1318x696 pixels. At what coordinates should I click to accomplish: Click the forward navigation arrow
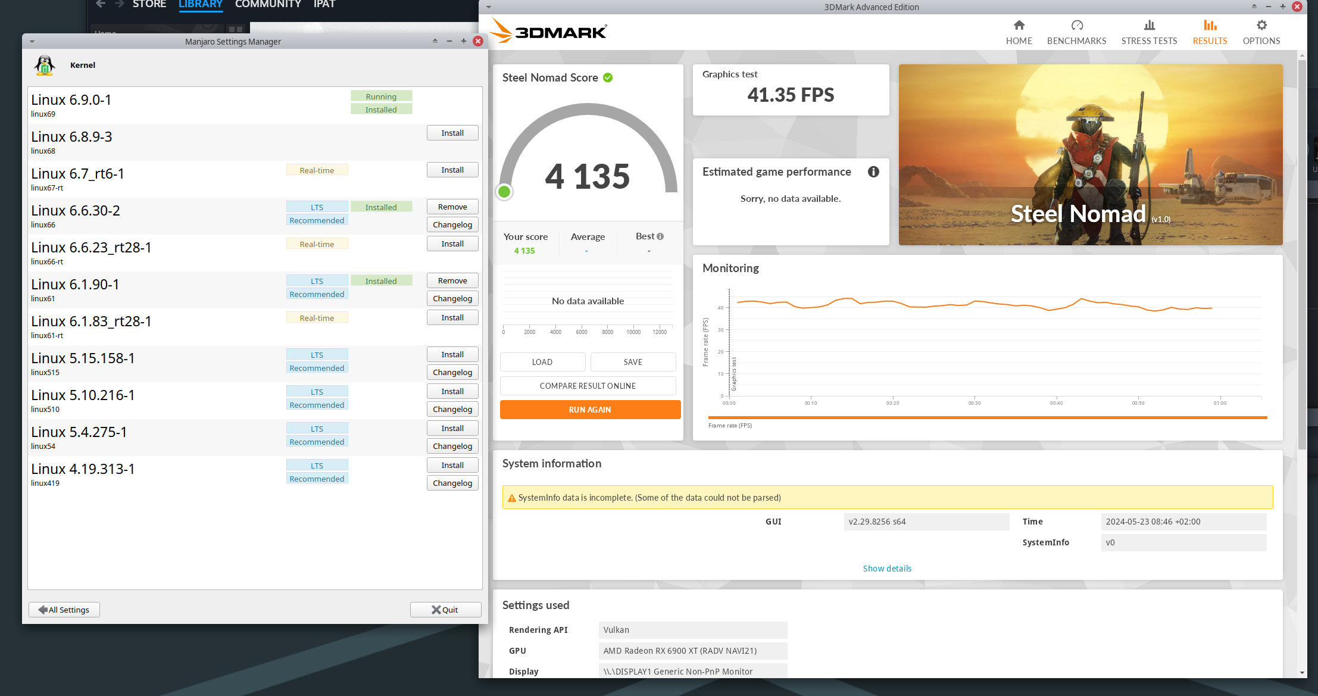click(119, 4)
